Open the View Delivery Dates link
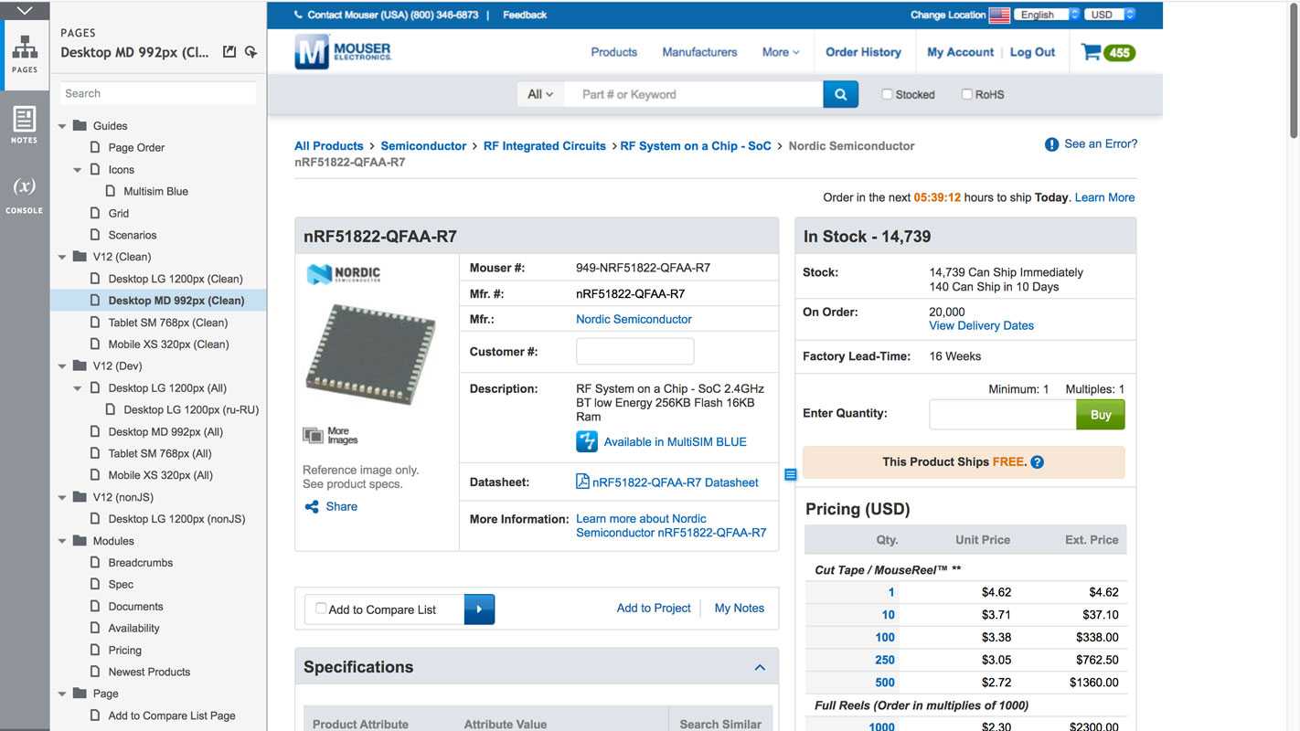Viewport: 1300px width, 731px height. tap(980, 325)
